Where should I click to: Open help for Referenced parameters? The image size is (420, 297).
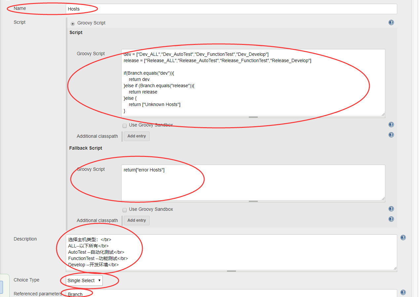(x=403, y=292)
